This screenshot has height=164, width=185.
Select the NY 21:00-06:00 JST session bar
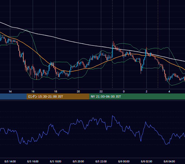(x=137, y=96)
